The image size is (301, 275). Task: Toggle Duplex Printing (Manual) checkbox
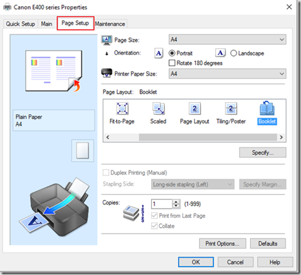(106, 172)
